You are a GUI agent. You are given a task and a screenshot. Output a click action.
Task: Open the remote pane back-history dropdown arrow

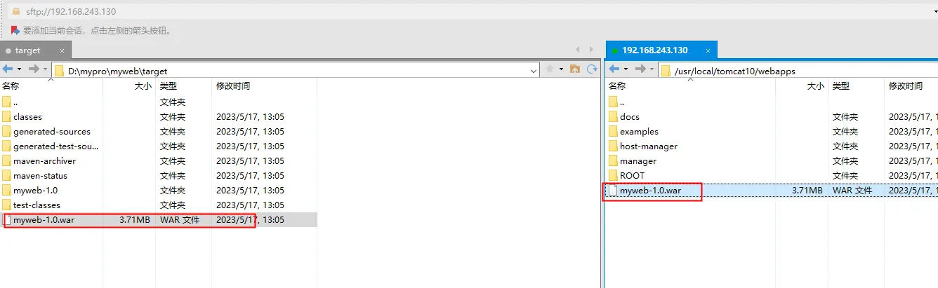pyautogui.click(x=626, y=69)
